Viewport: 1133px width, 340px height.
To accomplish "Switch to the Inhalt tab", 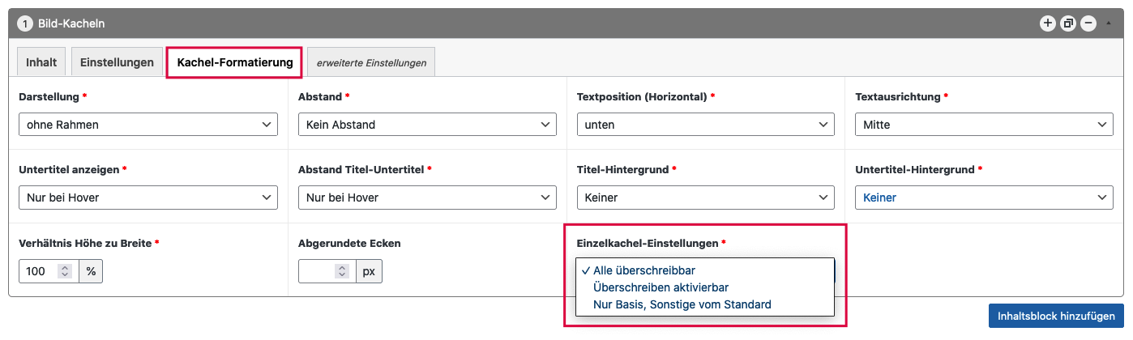I will tap(41, 62).
